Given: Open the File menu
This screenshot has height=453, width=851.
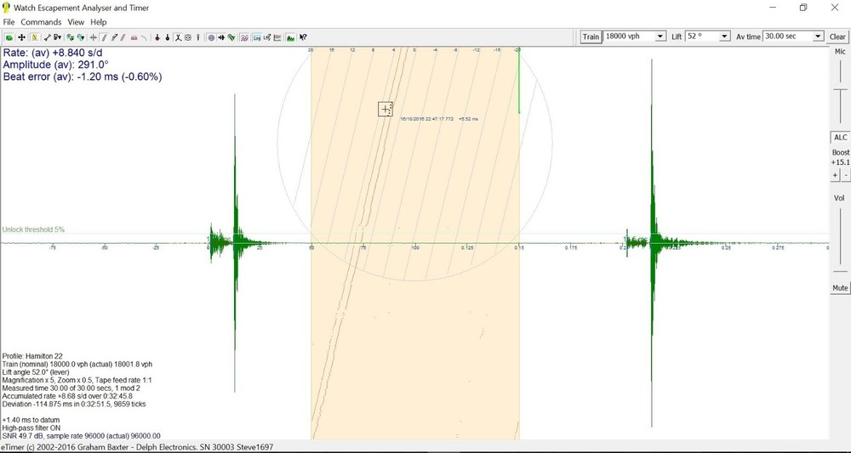Looking at the screenshot, I should (x=9, y=22).
